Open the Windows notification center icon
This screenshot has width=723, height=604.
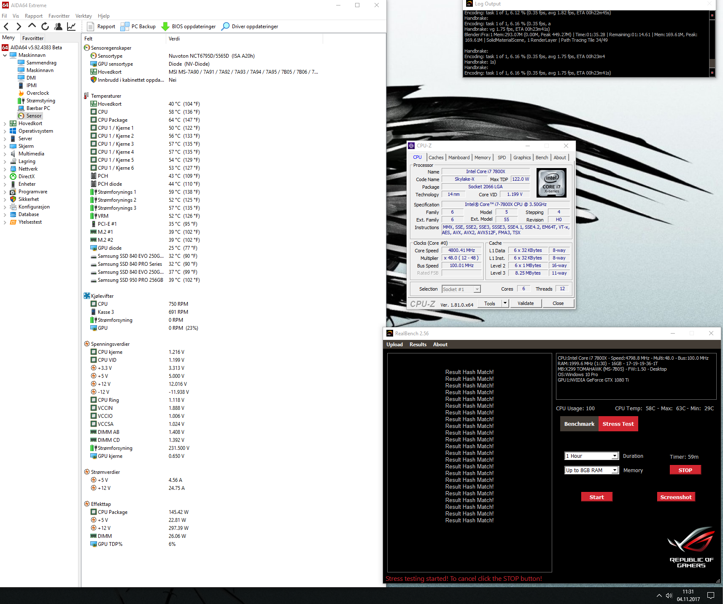pyautogui.click(x=711, y=596)
